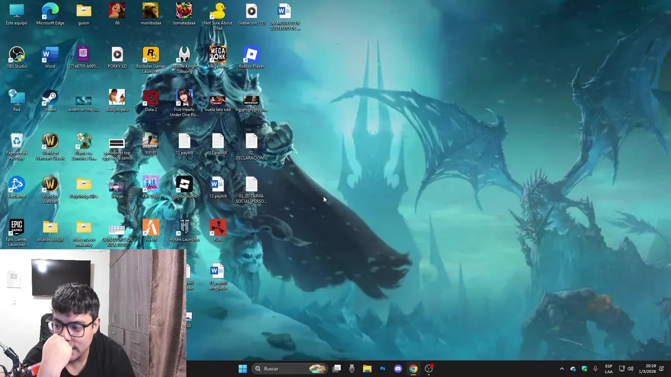This screenshot has height=377, width=671.
Task: Open the video nuevo makanky folder
Action: (x=84, y=234)
